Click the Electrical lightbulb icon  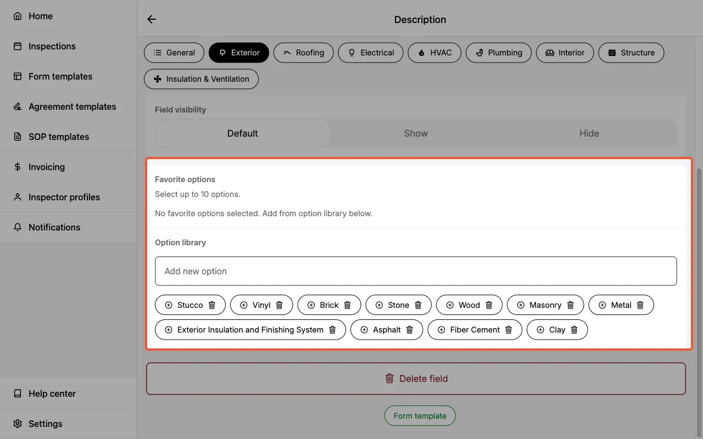[351, 53]
